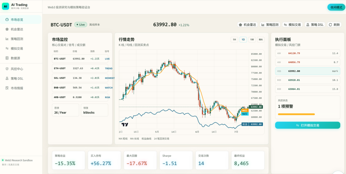Viewport: 346px width, 174px height.
Task: Select the SOL-USDT row
Action: pos(80,78)
